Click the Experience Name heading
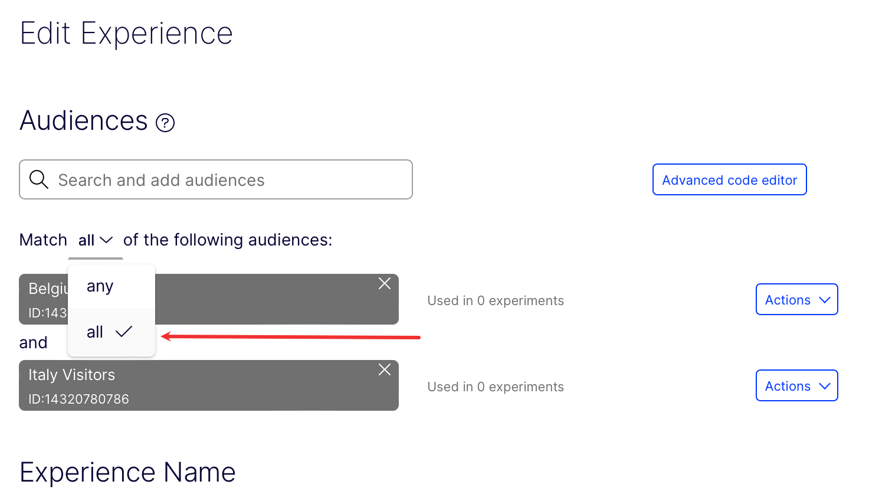The height and width of the screenshot is (504, 892). 127,473
